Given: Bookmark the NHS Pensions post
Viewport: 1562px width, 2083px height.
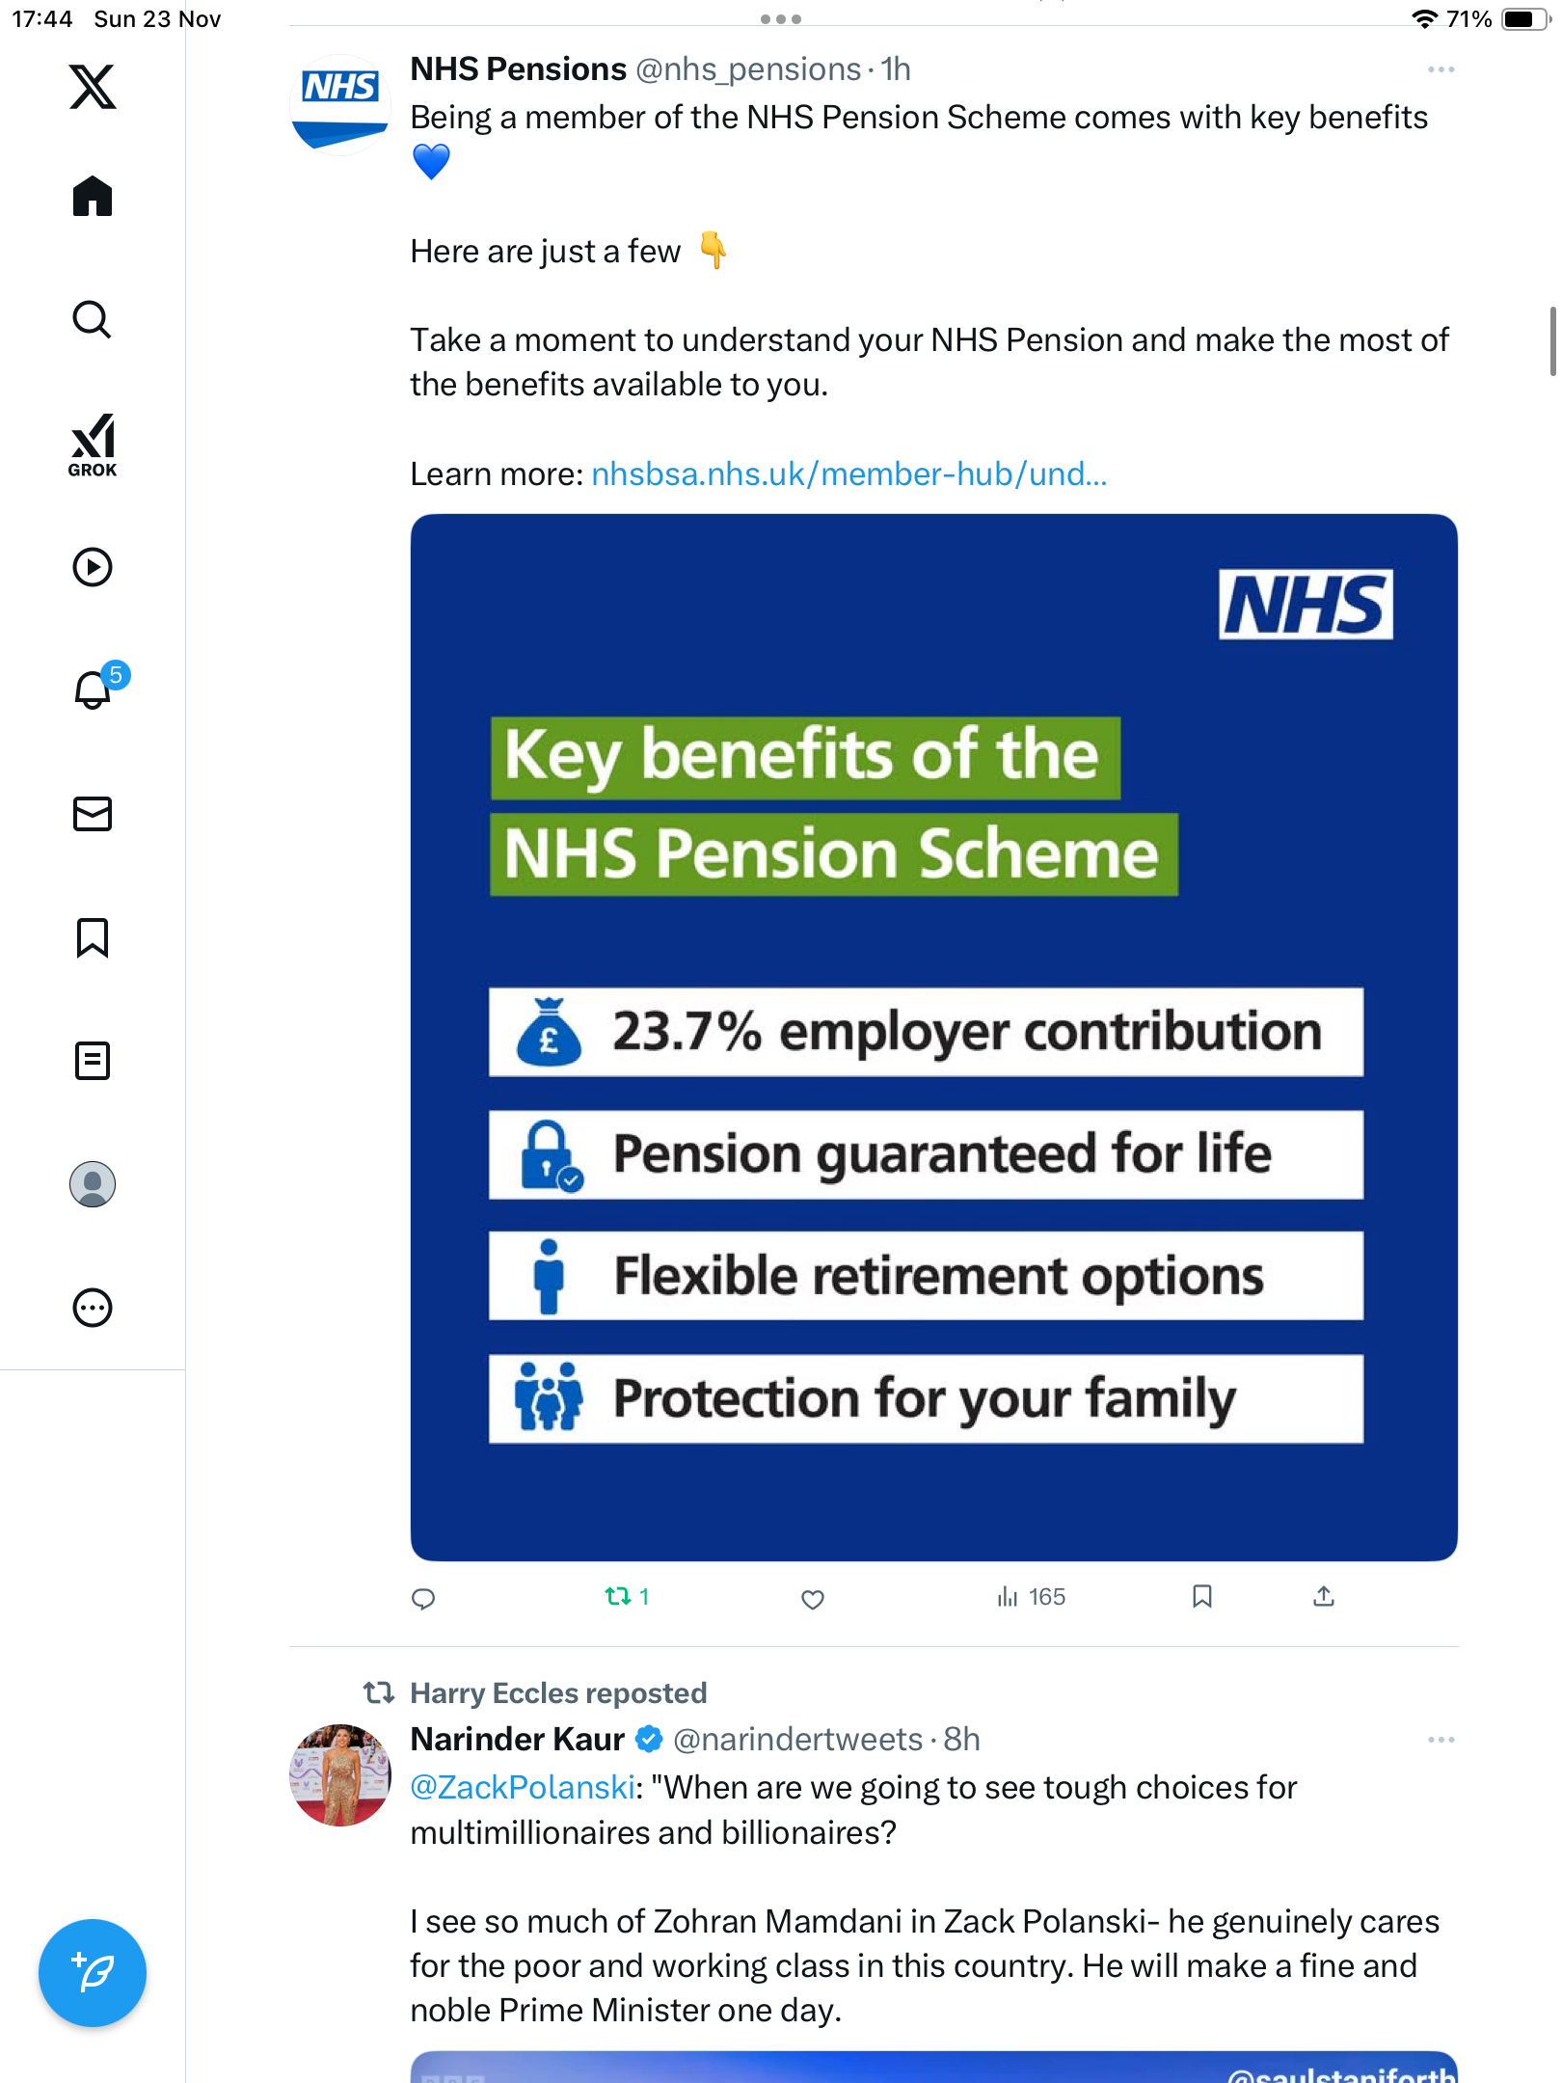Looking at the screenshot, I should click(x=1201, y=1597).
